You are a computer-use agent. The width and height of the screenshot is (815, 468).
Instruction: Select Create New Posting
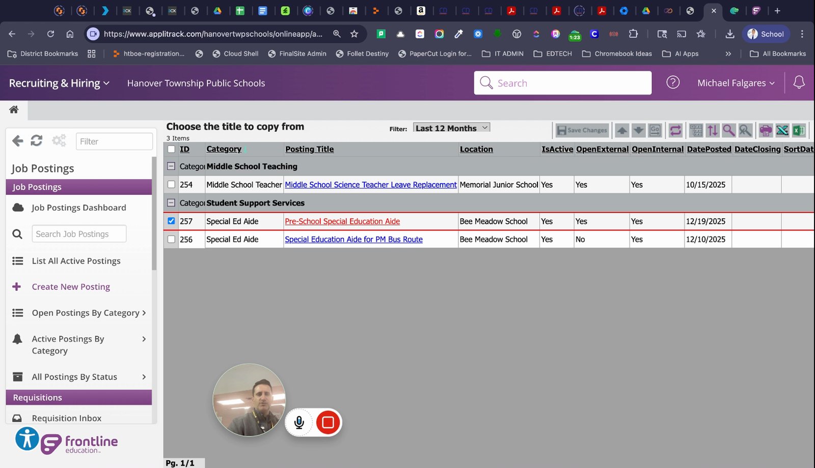click(71, 287)
